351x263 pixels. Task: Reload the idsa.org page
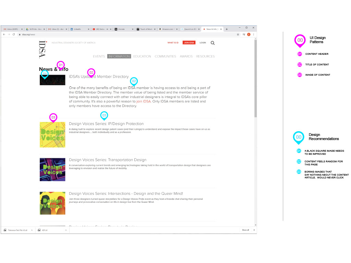[14, 35]
